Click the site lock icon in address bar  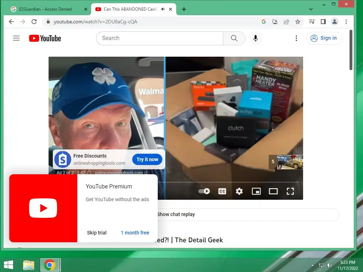click(48, 22)
